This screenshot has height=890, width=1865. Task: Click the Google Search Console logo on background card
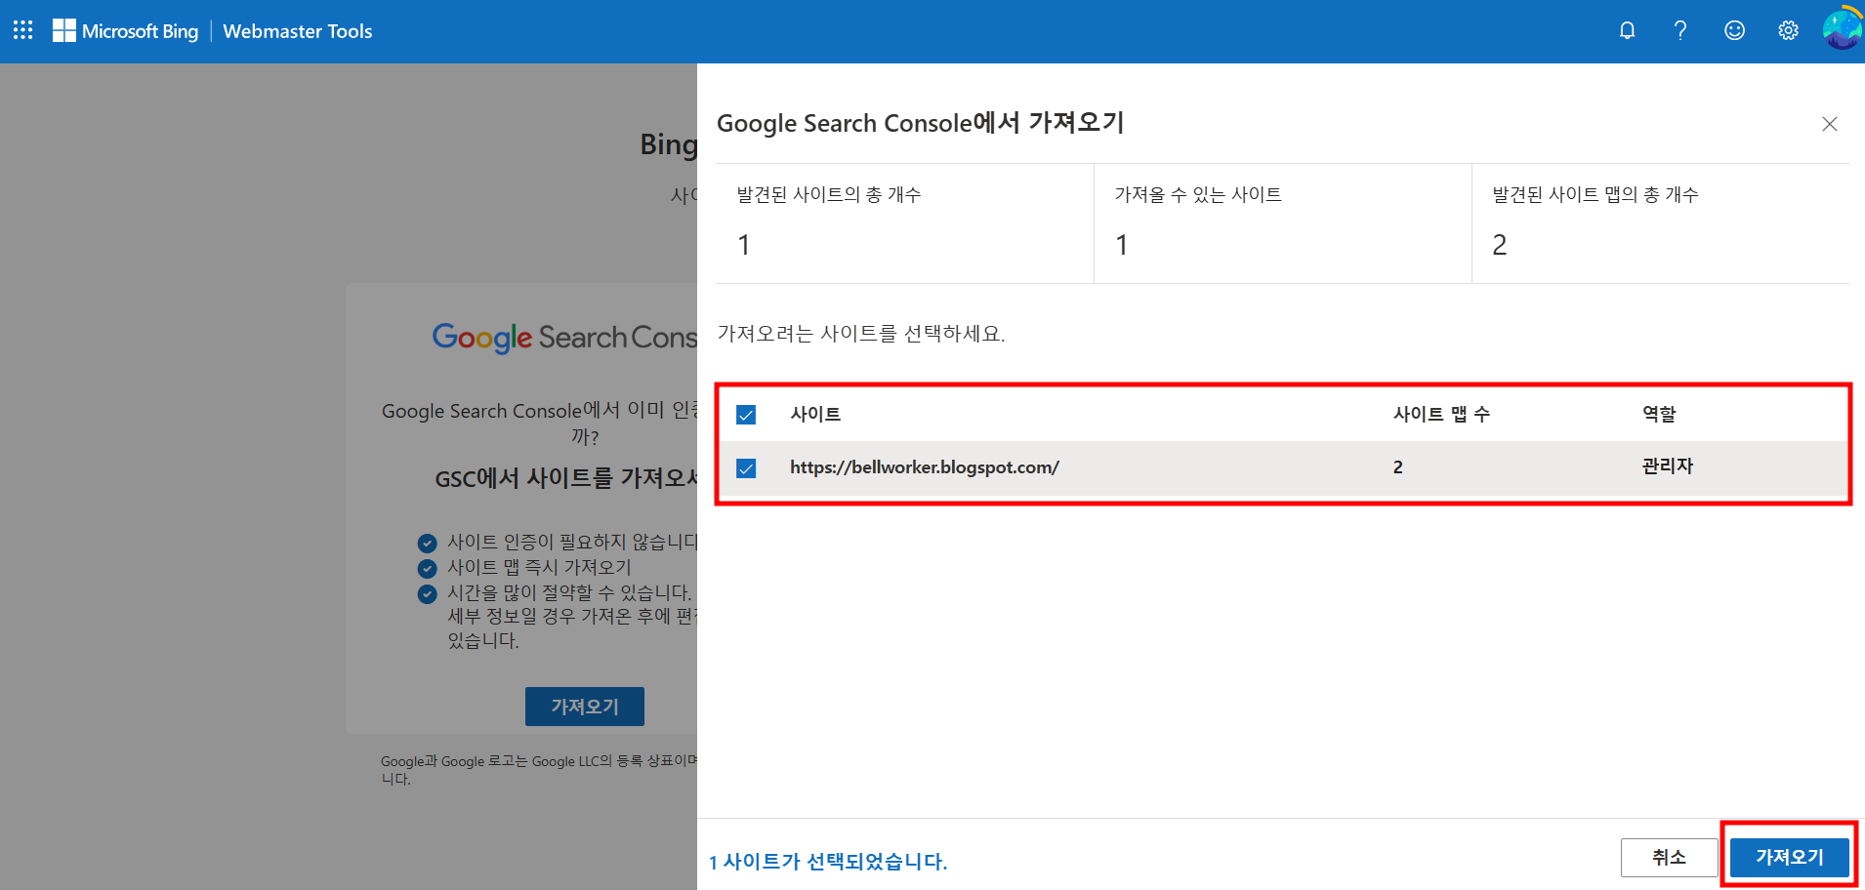(564, 338)
